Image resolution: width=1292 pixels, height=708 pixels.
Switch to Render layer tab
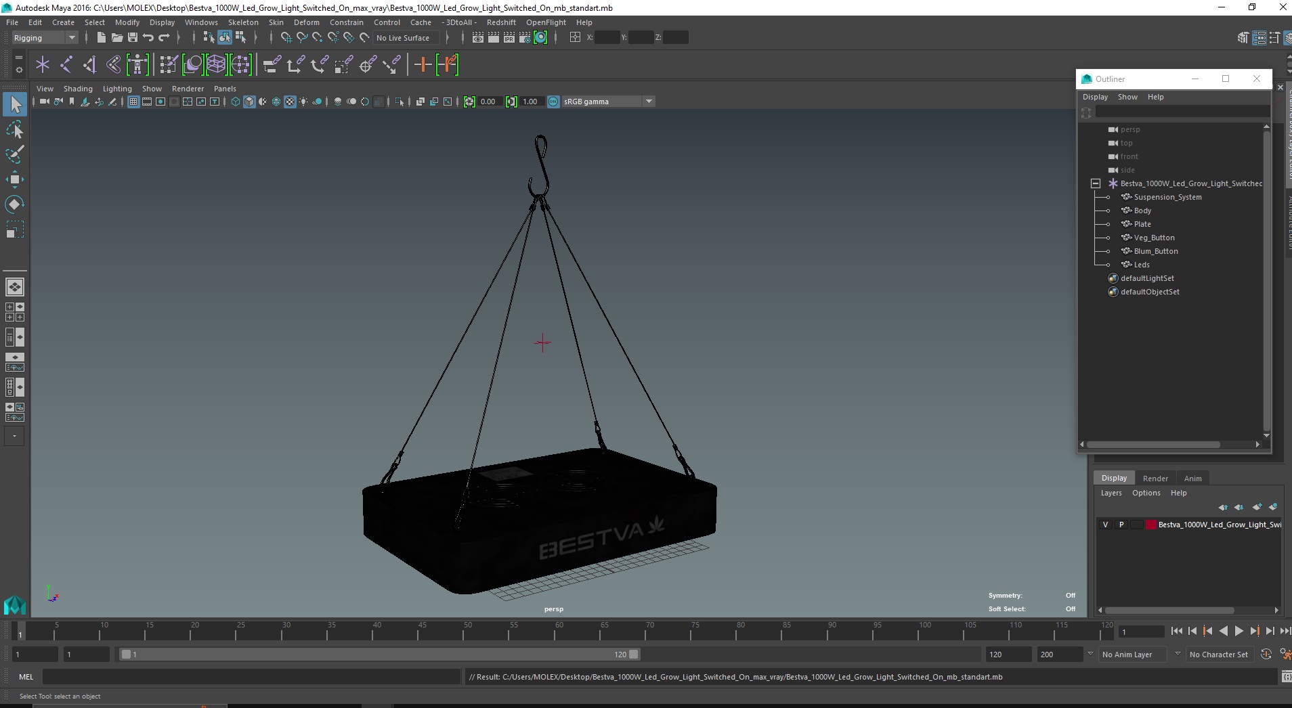[1155, 479]
